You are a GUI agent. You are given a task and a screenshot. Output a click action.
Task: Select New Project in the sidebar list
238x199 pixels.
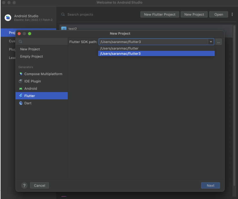click(42, 49)
